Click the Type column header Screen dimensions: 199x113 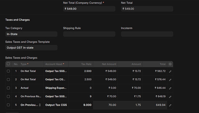click(x=31, y=64)
